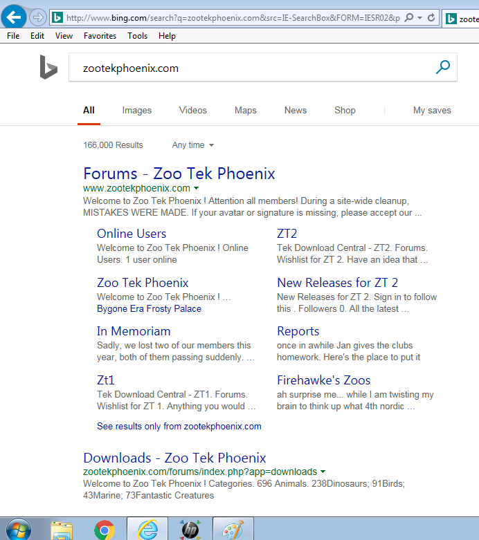Viewport: 479px width, 540px height.
Task: Expand the arrow beside www.zootekphoenix.com URL
Action: [197, 189]
